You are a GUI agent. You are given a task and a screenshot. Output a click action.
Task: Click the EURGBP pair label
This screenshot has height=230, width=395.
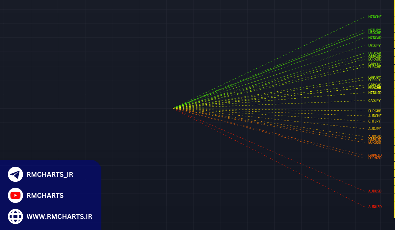pyautogui.click(x=375, y=111)
